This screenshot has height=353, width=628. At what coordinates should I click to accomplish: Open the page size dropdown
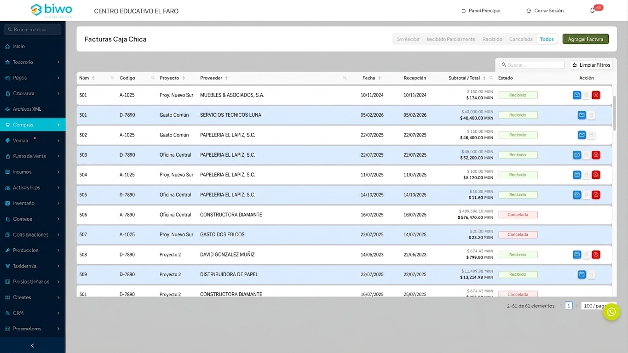[x=598, y=306]
